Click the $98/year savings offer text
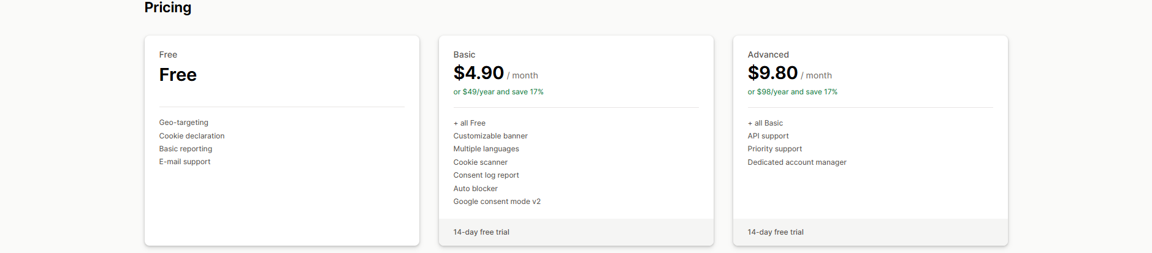This screenshot has width=1152, height=253. 792,92
